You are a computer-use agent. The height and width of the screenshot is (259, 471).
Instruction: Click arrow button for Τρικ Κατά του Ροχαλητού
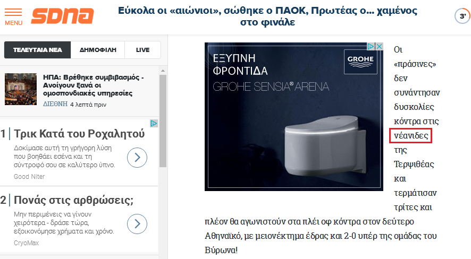click(137, 158)
